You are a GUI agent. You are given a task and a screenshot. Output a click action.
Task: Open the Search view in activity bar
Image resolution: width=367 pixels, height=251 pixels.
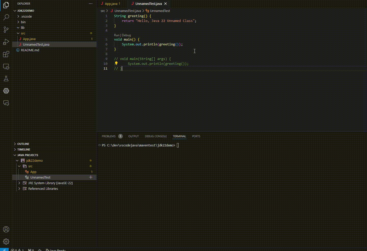click(6, 17)
